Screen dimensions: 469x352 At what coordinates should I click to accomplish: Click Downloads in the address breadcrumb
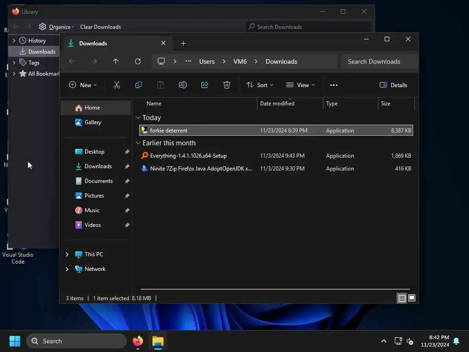click(x=282, y=61)
